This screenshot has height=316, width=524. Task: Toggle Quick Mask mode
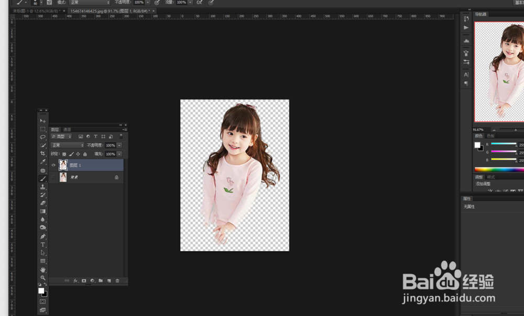pos(43,301)
